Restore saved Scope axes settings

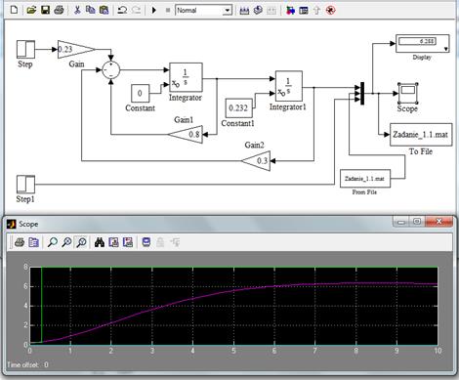pyautogui.click(x=128, y=242)
